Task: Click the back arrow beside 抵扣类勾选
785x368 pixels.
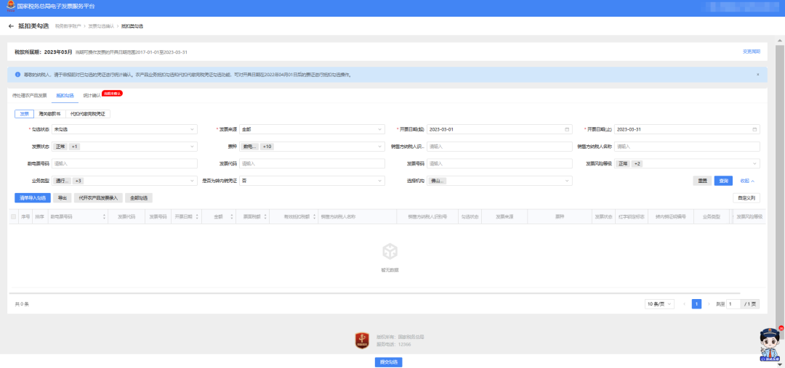Action: [x=11, y=26]
